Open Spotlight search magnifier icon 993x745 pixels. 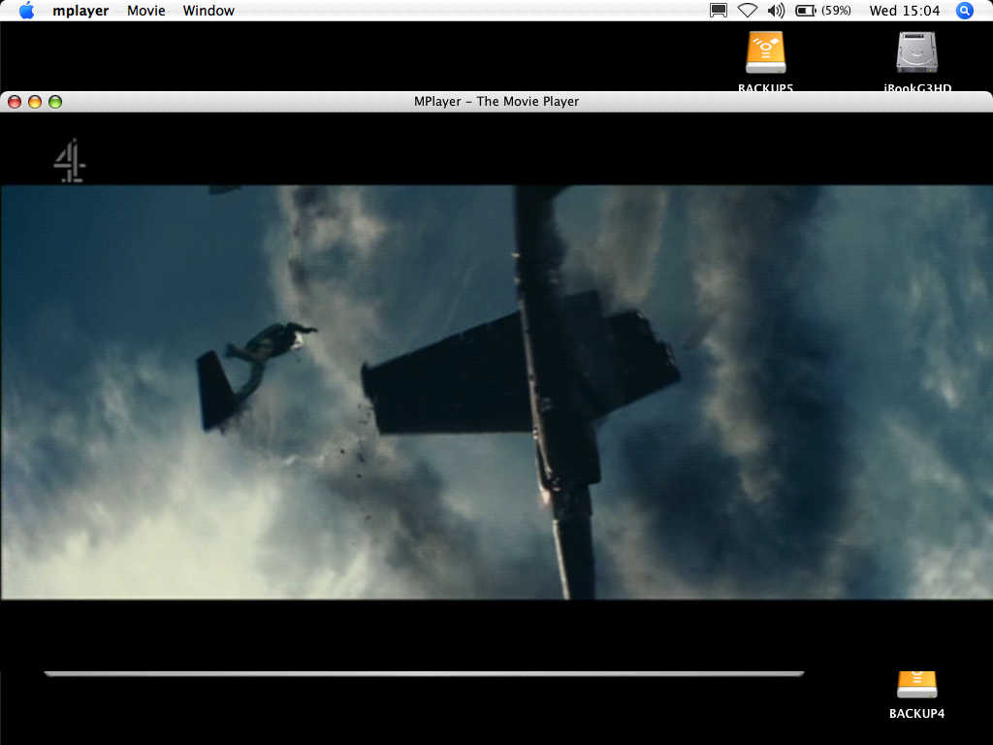[965, 10]
